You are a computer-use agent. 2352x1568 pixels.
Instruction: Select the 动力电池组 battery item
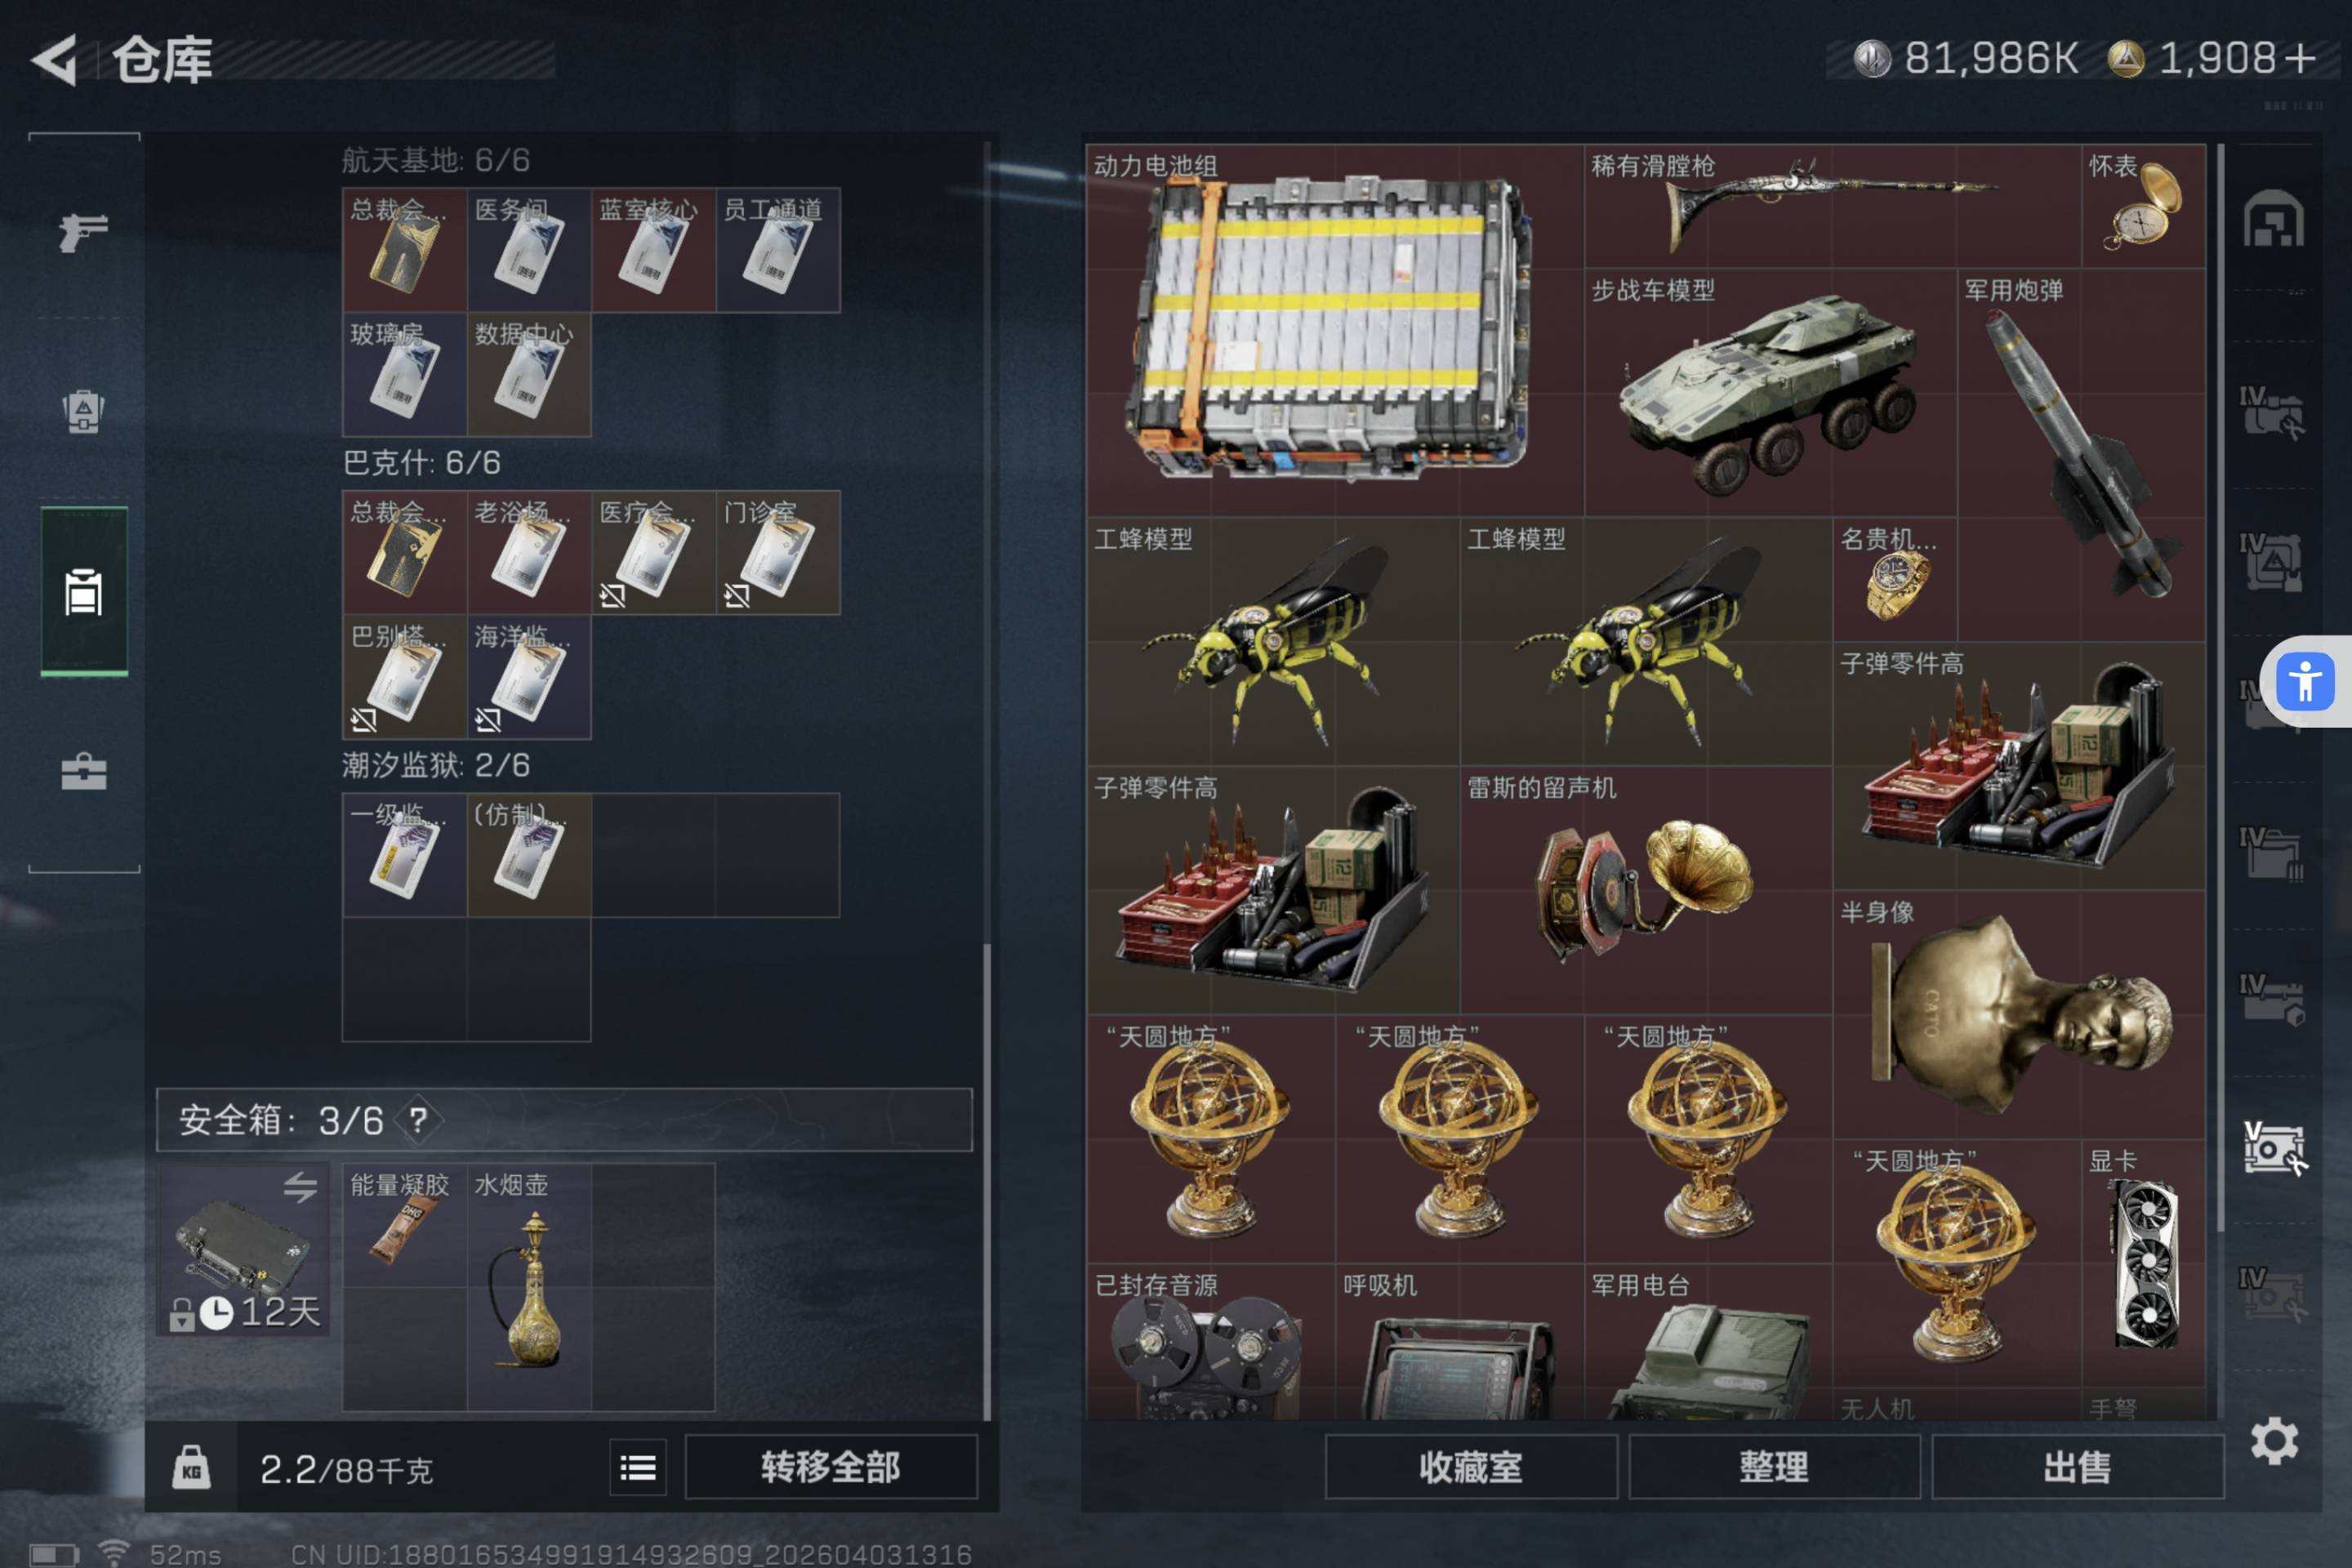[x=1335, y=331]
